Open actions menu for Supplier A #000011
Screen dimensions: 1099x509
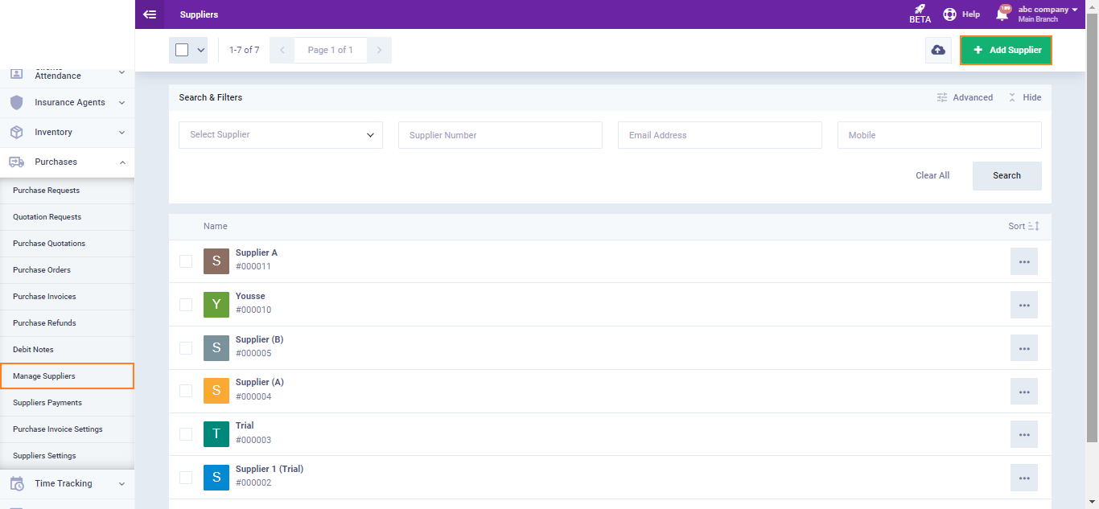click(1024, 261)
